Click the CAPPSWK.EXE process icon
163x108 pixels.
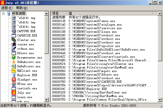pos(14,31)
